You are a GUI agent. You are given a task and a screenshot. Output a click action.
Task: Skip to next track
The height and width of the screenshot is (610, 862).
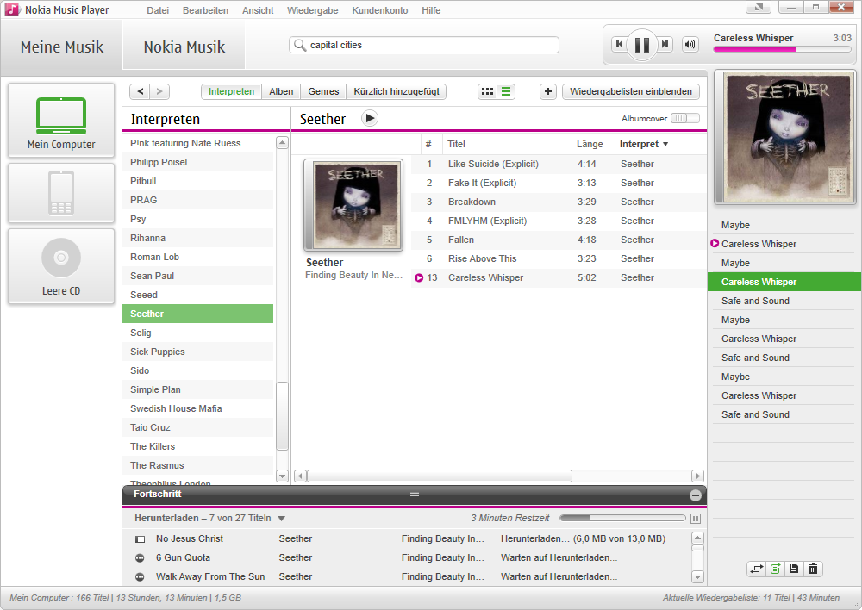(665, 45)
